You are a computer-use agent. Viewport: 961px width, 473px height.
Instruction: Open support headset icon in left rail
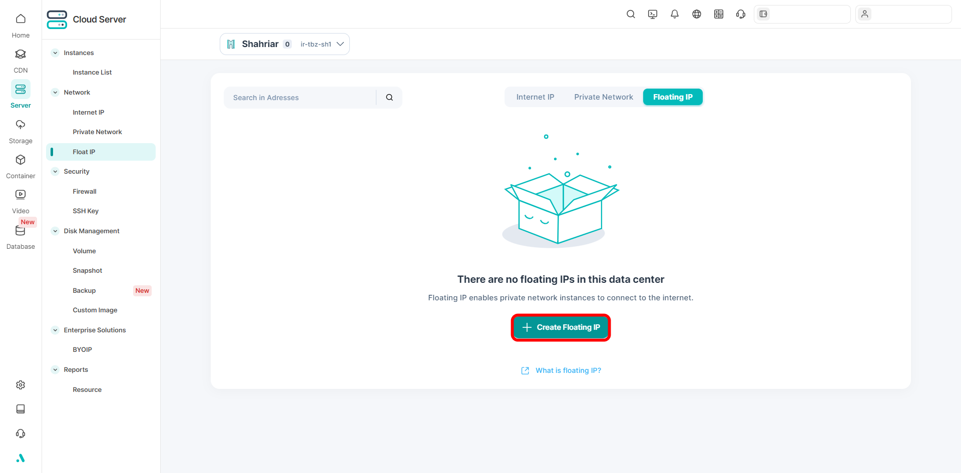click(x=21, y=433)
